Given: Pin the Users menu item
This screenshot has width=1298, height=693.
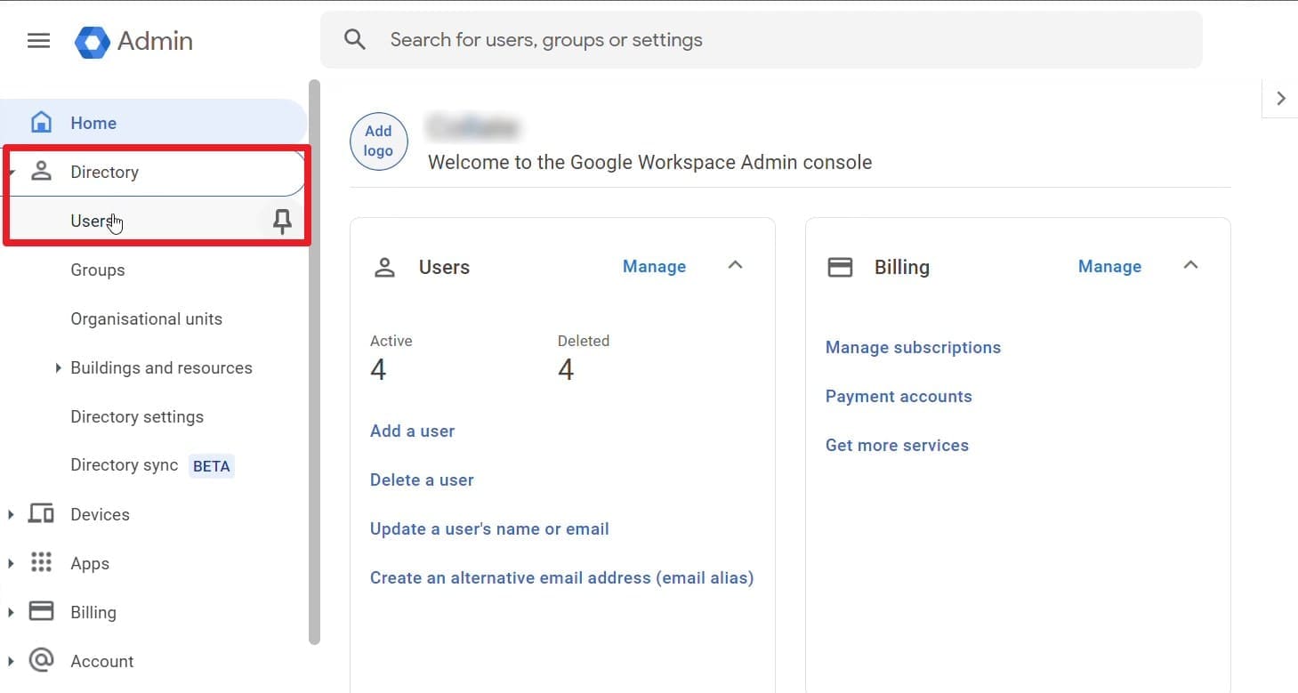Looking at the screenshot, I should 282,222.
